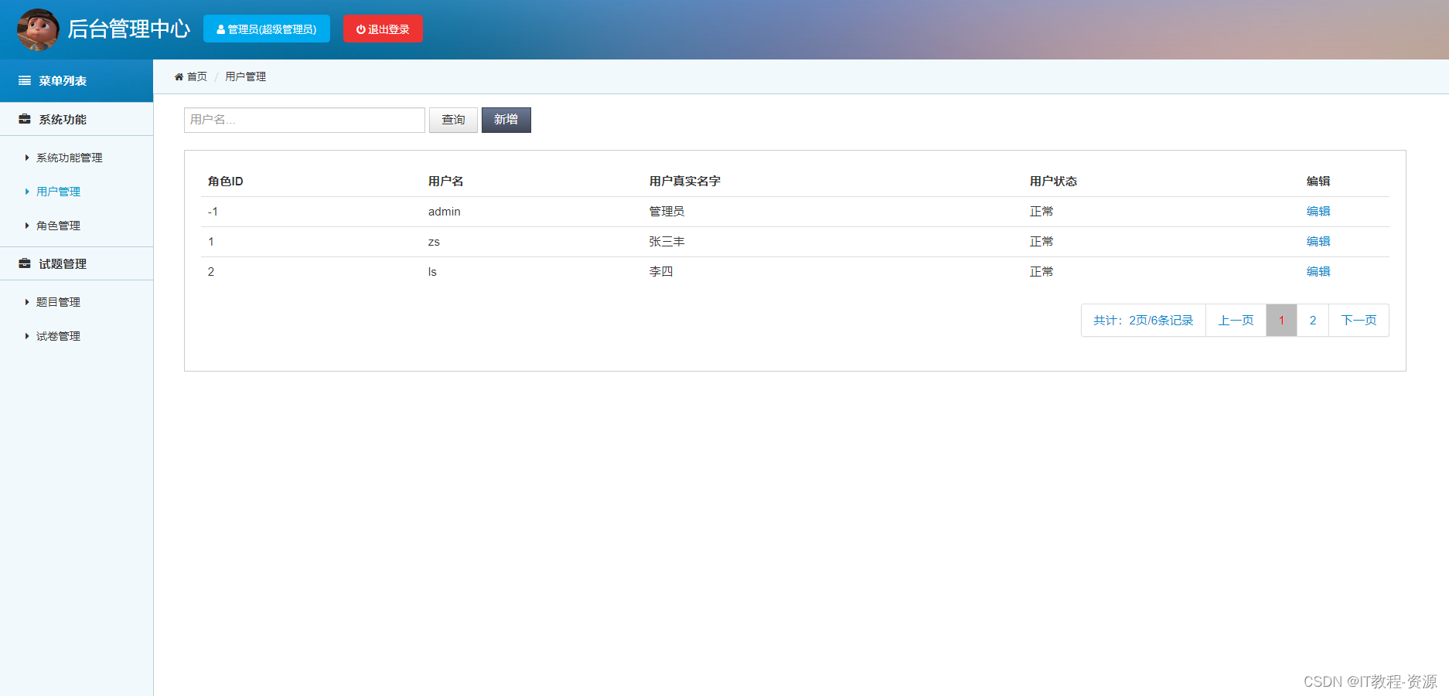The height and width of the screenshot is (696, 1449).
Task: Click the 用户名 search input field
Action: click(304, 120)
